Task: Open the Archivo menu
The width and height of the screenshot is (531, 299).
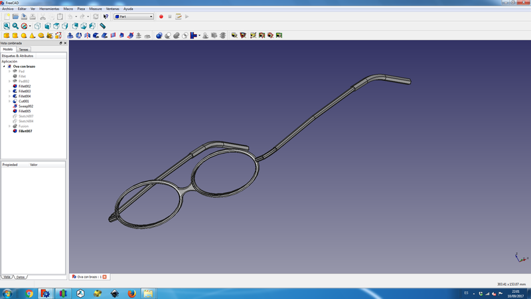Action: pos(8,9)
